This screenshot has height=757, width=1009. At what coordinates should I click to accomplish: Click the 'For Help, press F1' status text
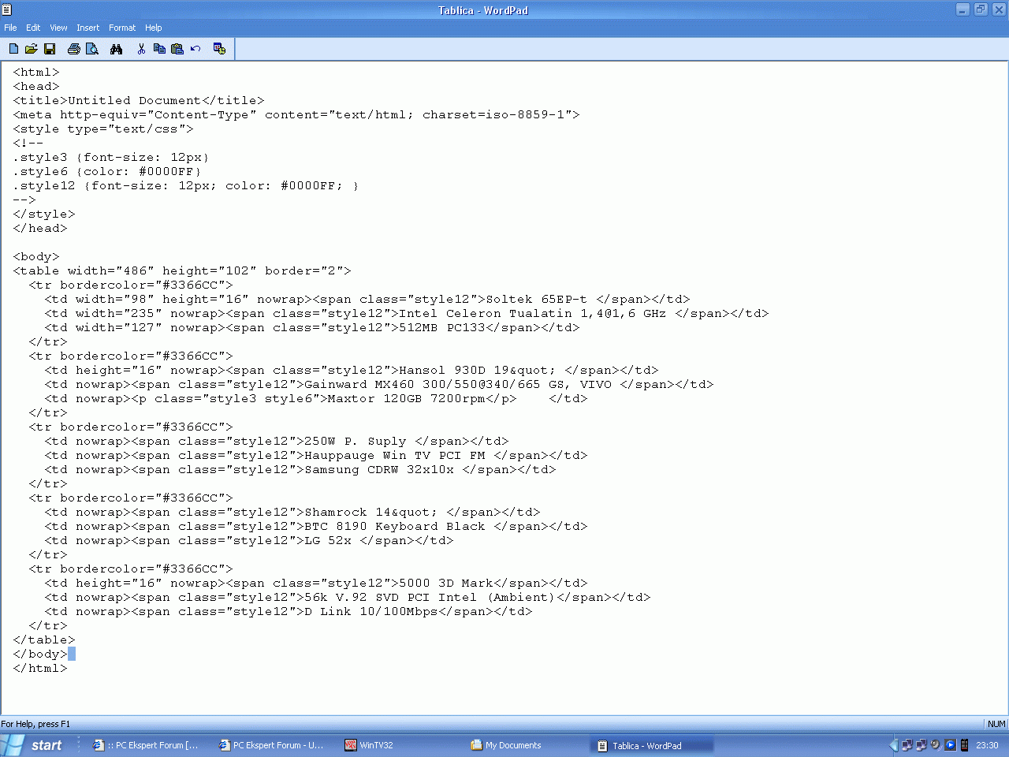pyautogui.click(x=35, y=724)
